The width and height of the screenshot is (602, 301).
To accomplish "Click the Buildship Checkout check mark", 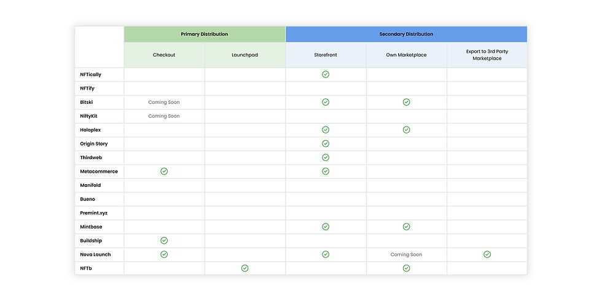I will (x=164, y=240).
